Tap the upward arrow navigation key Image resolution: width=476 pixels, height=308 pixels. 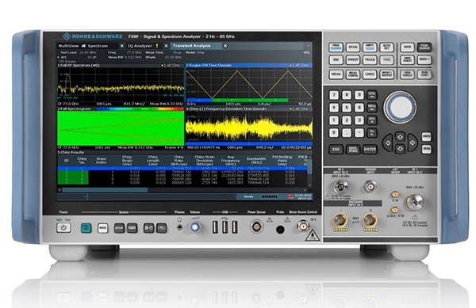(400, 137)
